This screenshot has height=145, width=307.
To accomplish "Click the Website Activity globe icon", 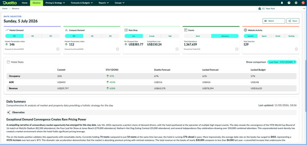I will point(245,30).
